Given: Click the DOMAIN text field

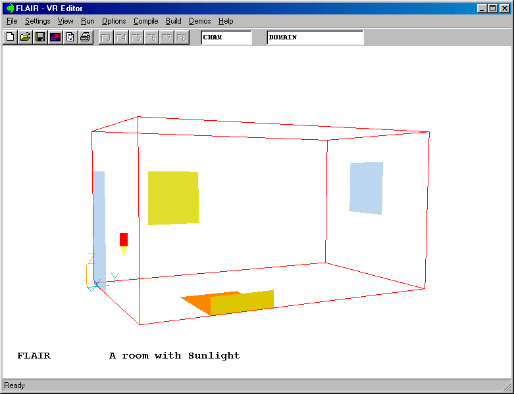Looking at the screenshot, I should coord(315,37).
